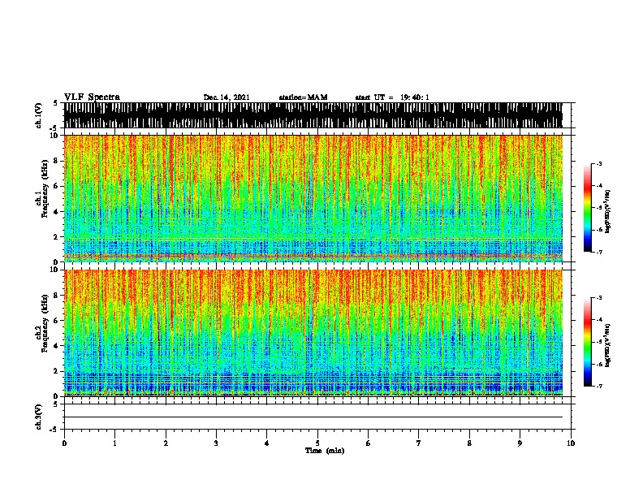Click the ch.2 spectrogram plot area

click(x=313, y=333)
